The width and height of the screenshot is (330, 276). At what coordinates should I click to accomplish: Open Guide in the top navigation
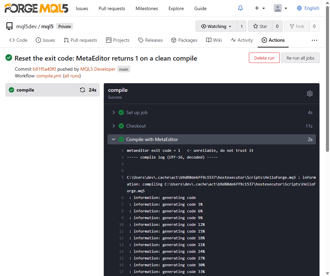pos(200,8)
